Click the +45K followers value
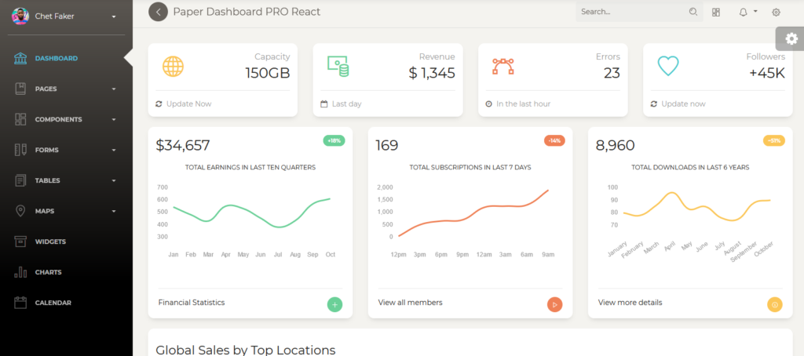The height and width of the screenshot is (356, 804). pyautogui.click(x=767, y=73)
